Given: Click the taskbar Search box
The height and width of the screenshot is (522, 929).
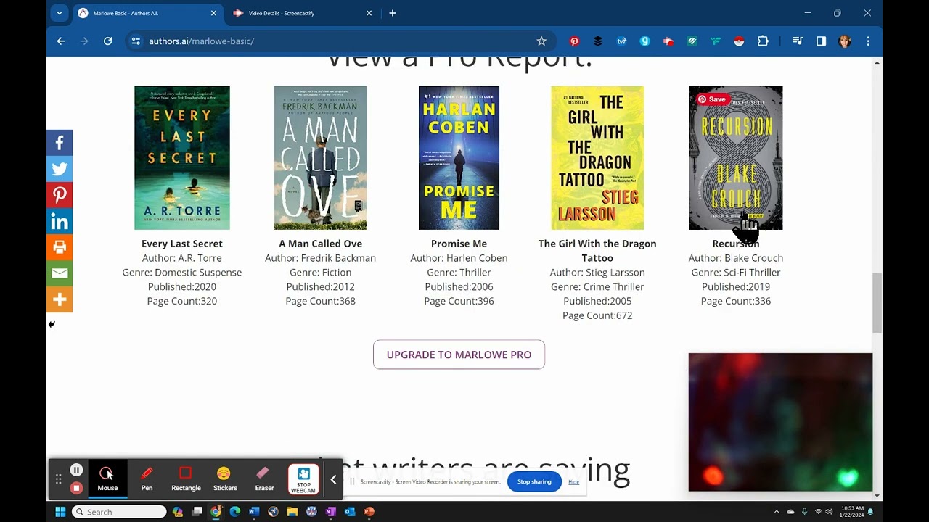Looking at the screenshot, I should [120, 512].
